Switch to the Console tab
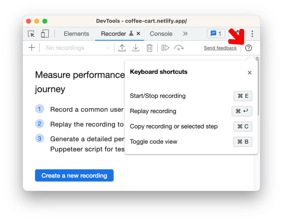 pos(161,33)
